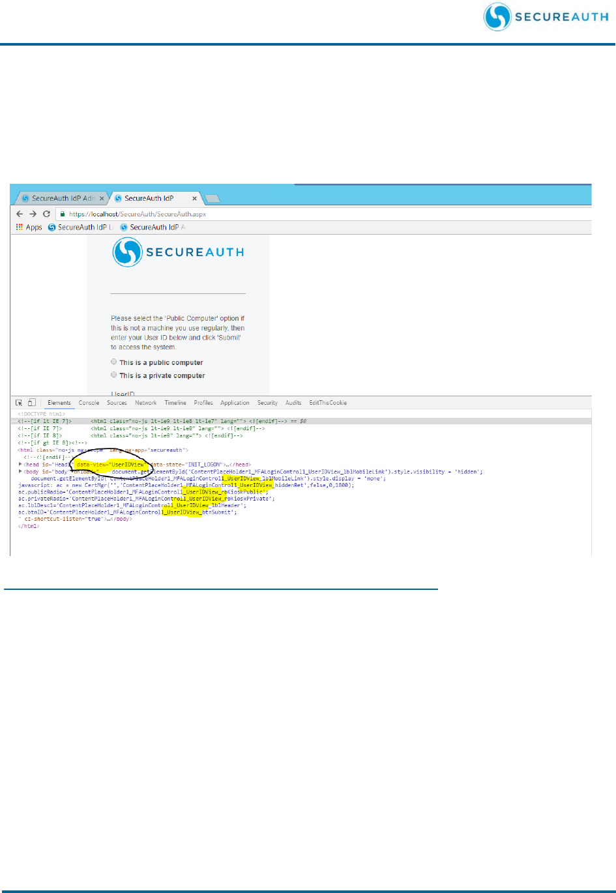
Task: Activate the DevTools inspect element picker icon
Action: pos(19,403)
